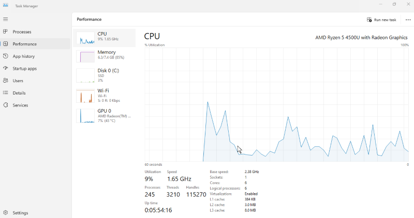Click the Startup apps gauge icon

coord(5,68)
